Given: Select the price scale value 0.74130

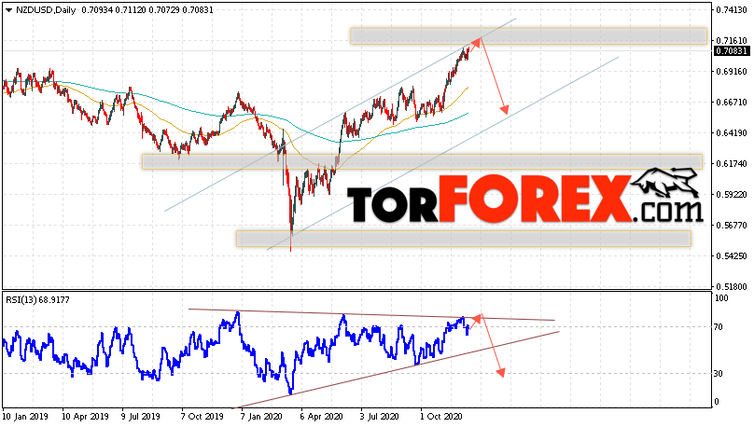Looking at the screenshot, I should [732, 10].
